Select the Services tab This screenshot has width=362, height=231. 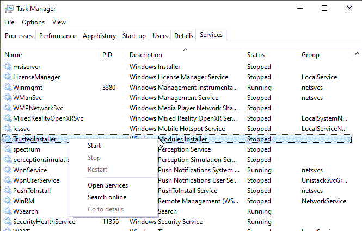[211, 35]
